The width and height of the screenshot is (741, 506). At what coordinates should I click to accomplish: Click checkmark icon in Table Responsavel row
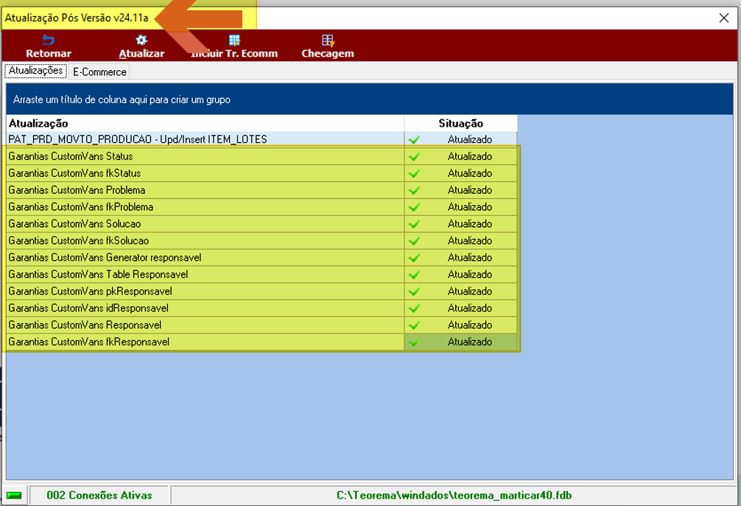coord(415,275)
